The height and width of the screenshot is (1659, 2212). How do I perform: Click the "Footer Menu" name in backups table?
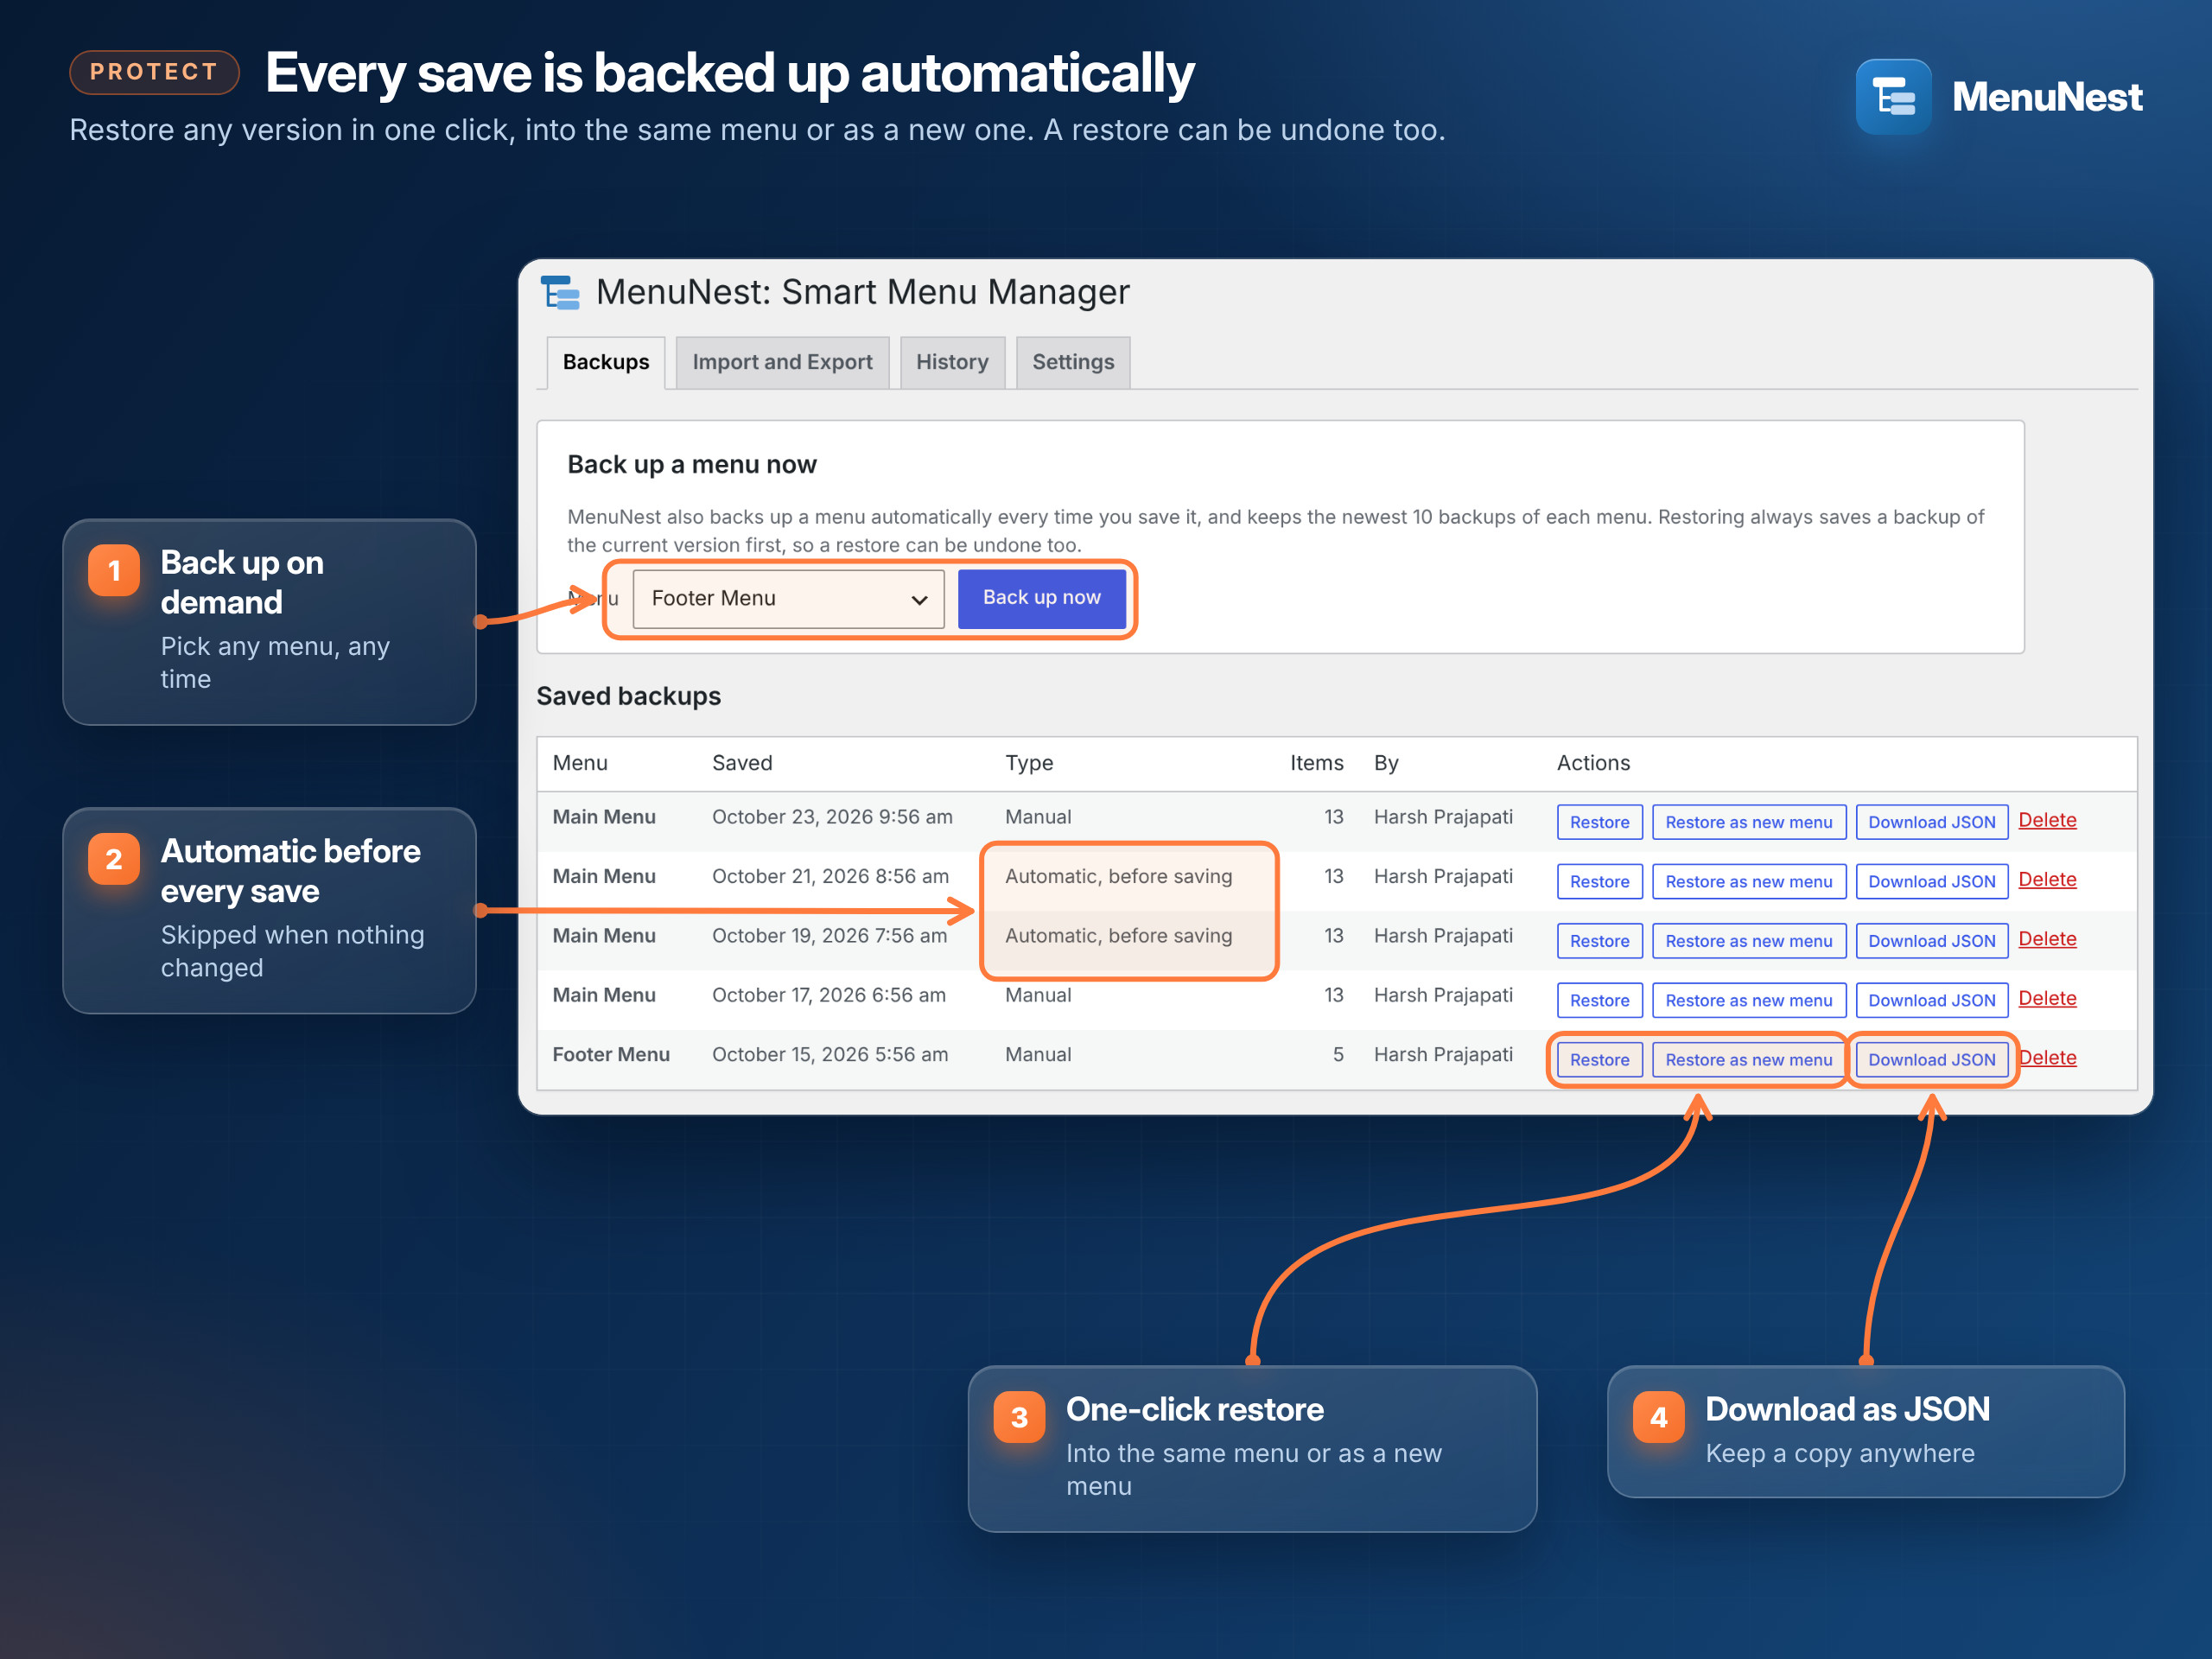(611, 1055)
